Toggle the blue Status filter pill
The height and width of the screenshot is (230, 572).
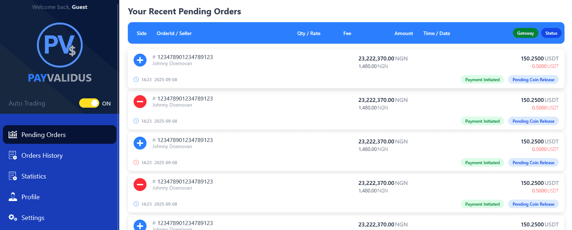(x=551, y=33)
